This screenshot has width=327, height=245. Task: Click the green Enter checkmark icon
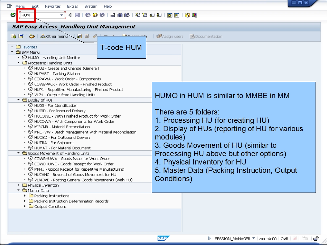(12, 14)
